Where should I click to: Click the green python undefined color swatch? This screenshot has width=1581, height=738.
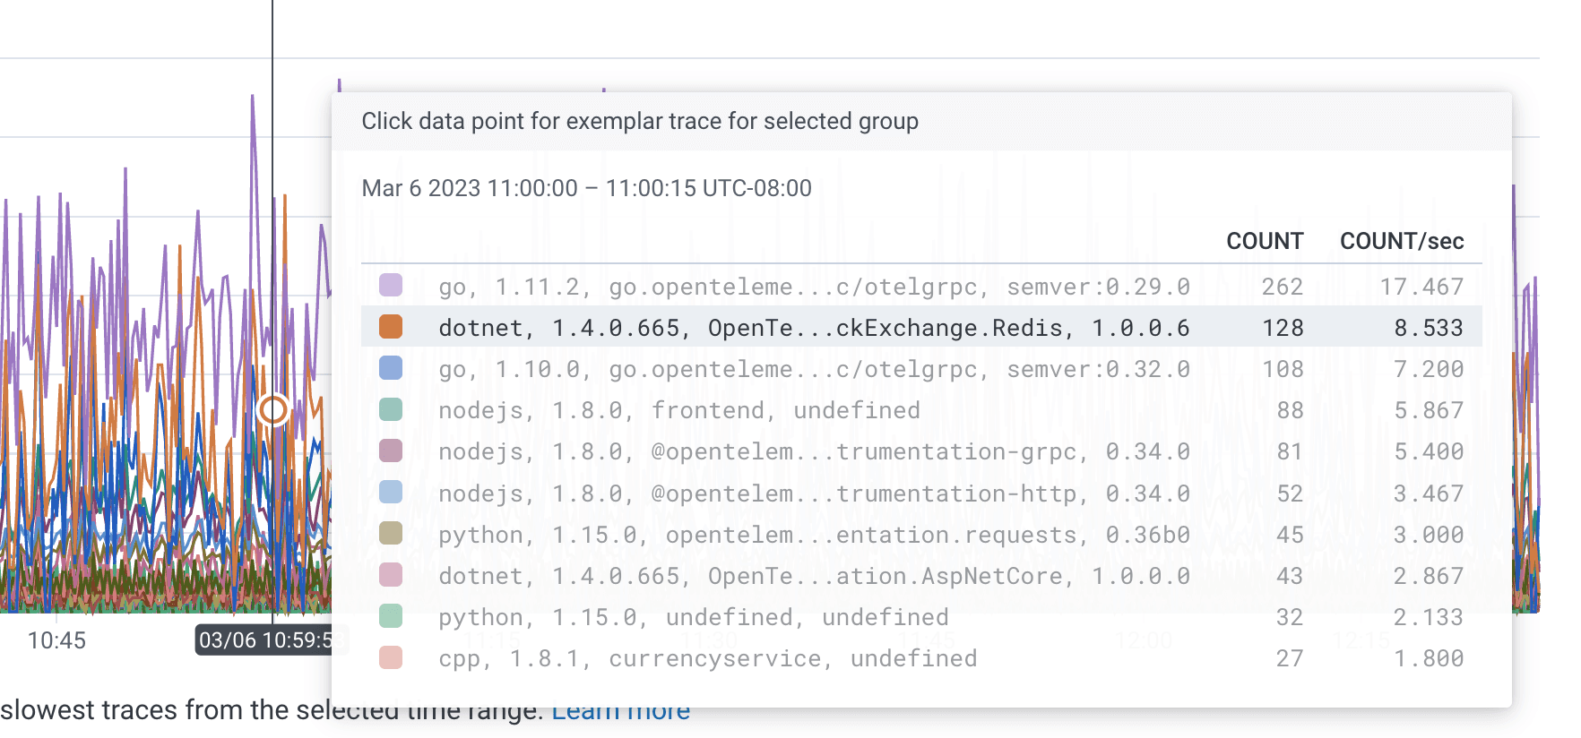point(391,616)
